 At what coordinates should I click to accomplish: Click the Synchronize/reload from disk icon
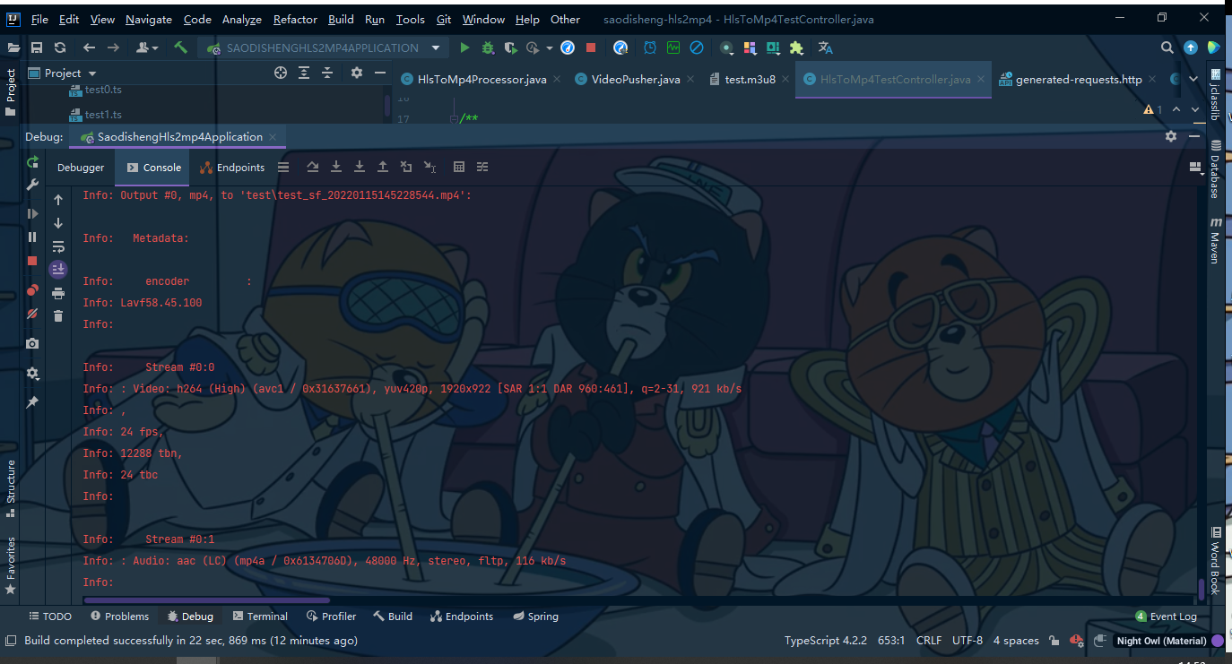pyautogui.click(x=60, y=47)
